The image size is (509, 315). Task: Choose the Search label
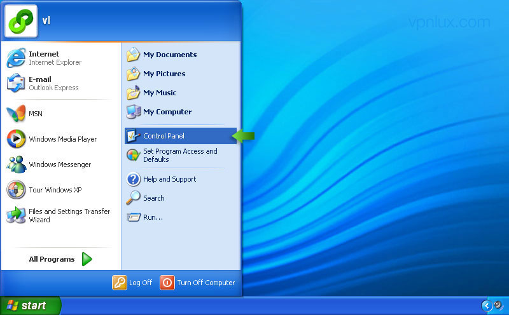click(x=153, y=198)
